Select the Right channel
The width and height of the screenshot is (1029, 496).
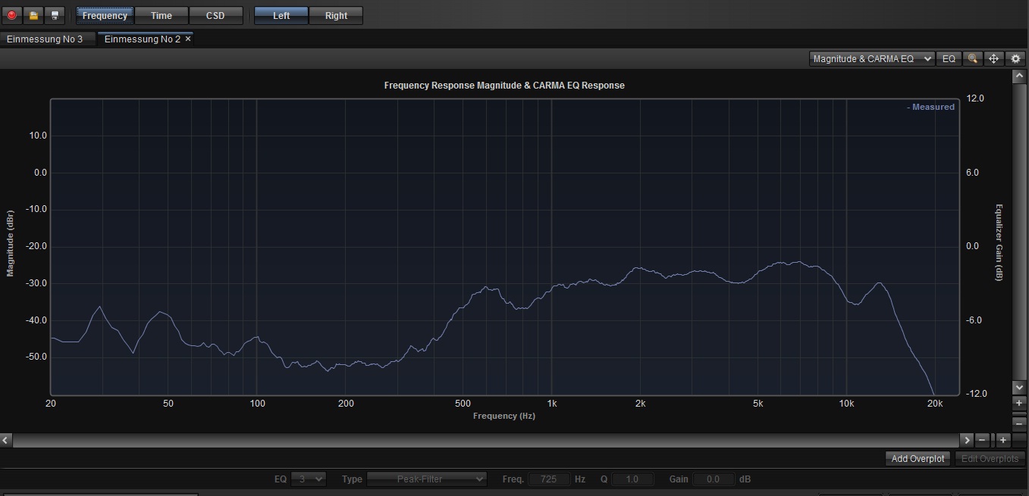pyautogui.click(x=336, y=15)
